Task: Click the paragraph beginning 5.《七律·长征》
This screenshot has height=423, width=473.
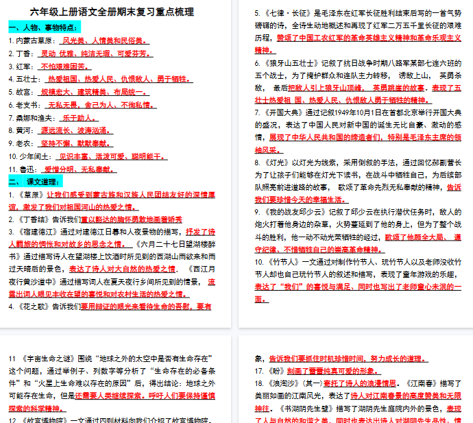Action: [x=358, y=32]
